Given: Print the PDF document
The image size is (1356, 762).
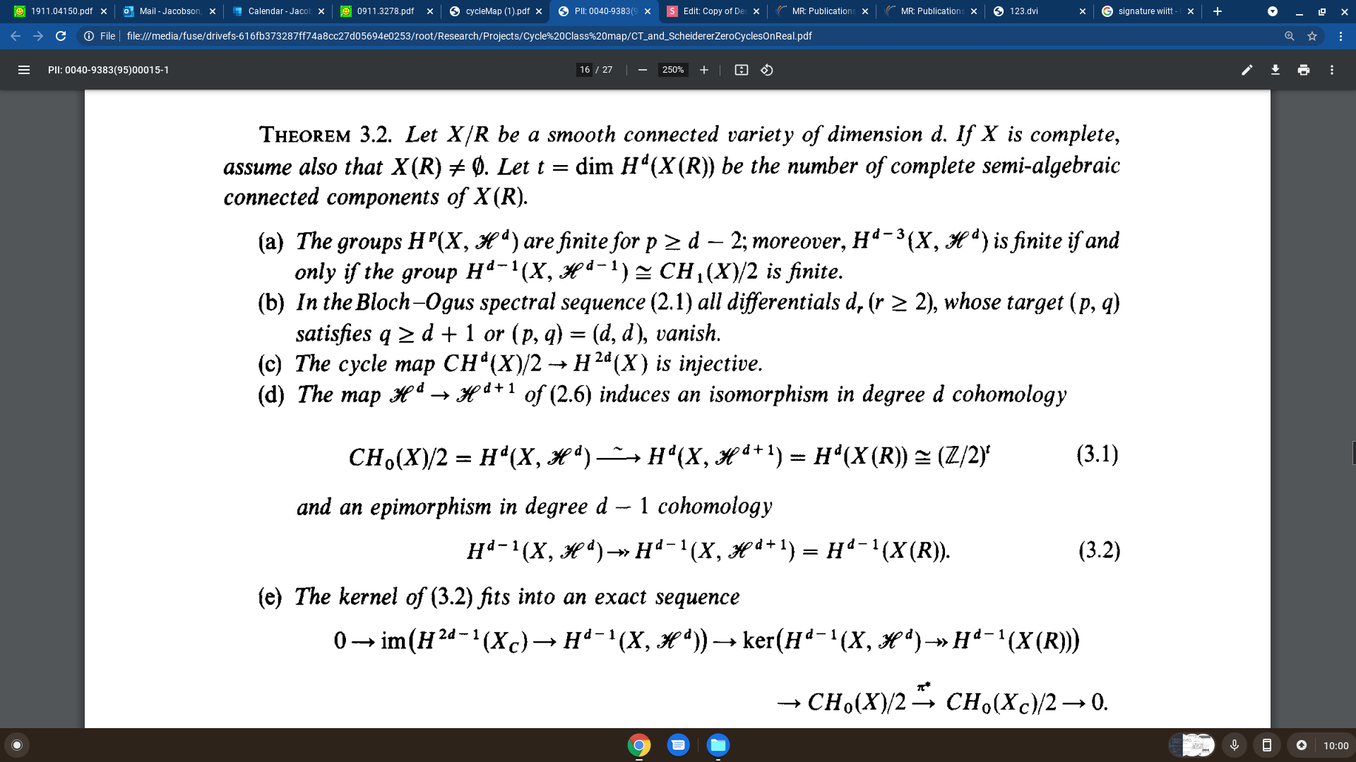Looking at the screenshot, I should click(1303, 70).
